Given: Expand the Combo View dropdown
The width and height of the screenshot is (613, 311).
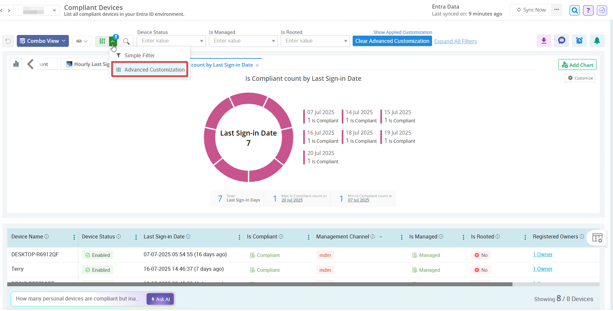Looking at the screenshot, I should (x=43, y=41).
